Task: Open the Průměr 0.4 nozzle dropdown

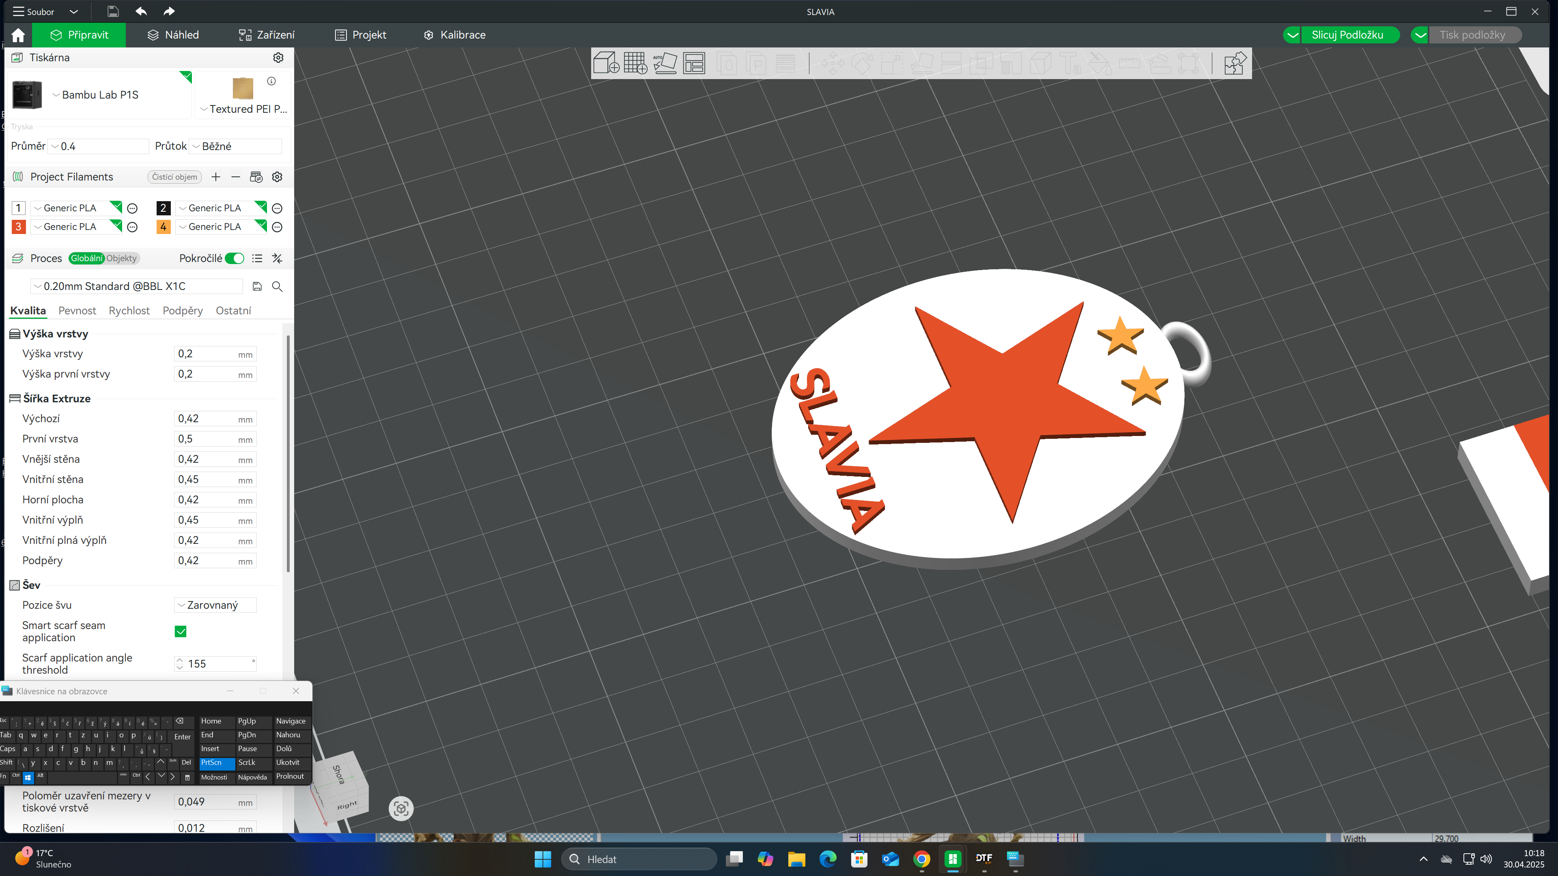Action: [99, 146]
